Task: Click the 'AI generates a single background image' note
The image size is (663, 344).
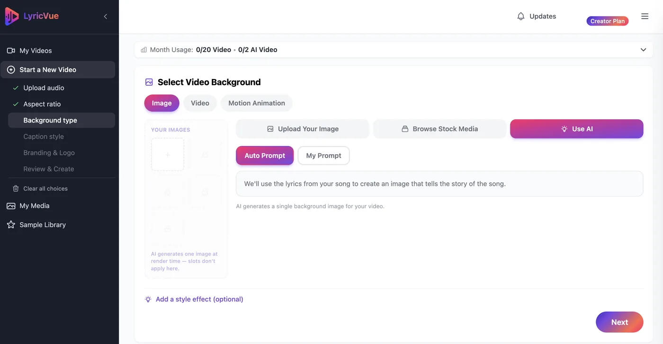Action: click(x=310, y=206)
